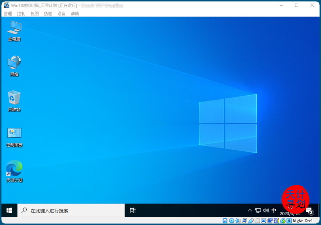This screenshot has height=225, width=321.
Task: Click the VirtualBox hard disk status icon
Action: 225,221
